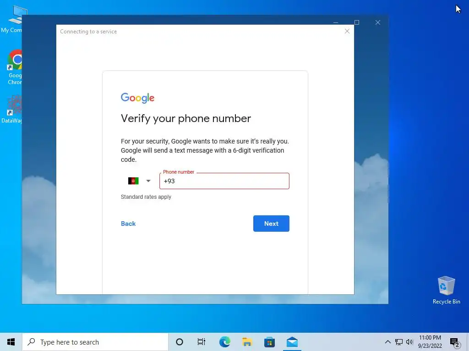The height and width of the screenshot is (351, 469).
Task: Show hidden system tray icons
Action: click(x=387, y=342)
